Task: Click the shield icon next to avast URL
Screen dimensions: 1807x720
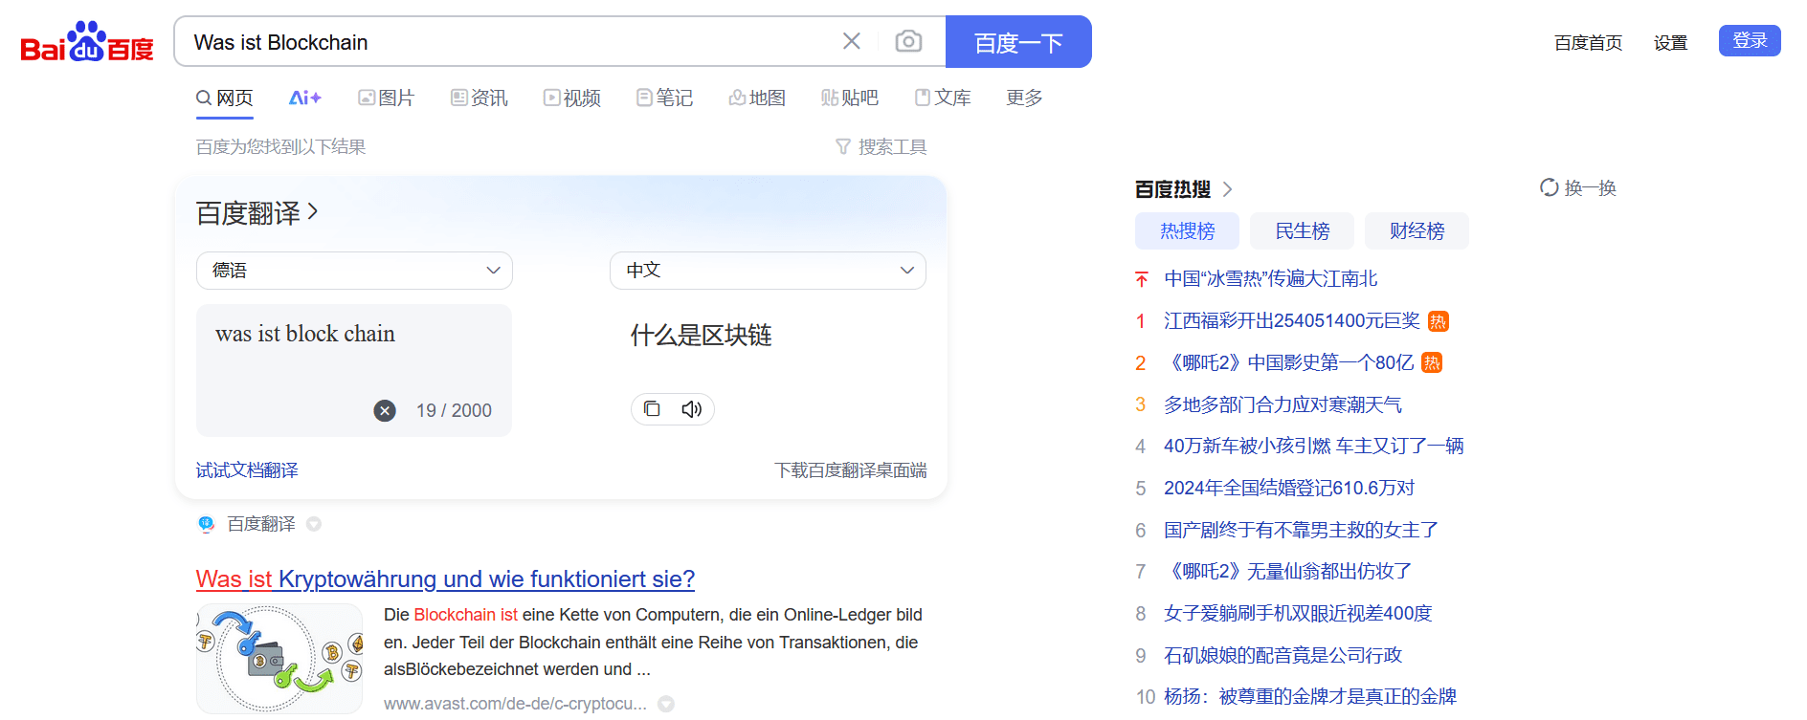Action: pos(666,704)
